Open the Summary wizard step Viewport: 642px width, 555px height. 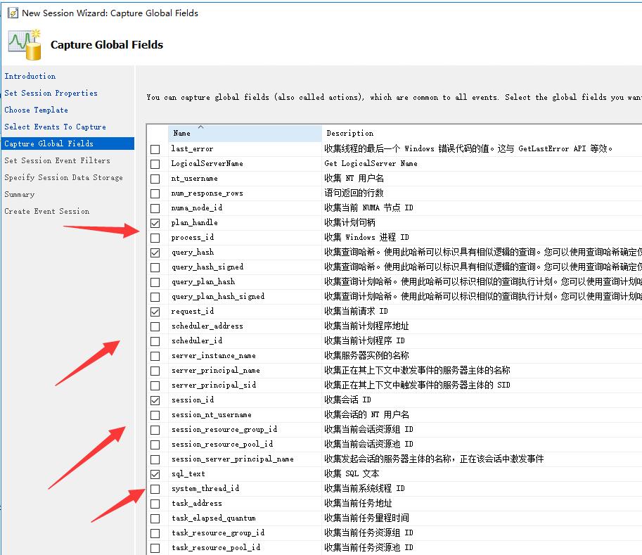pyautogui.click(x=19, y=194)
